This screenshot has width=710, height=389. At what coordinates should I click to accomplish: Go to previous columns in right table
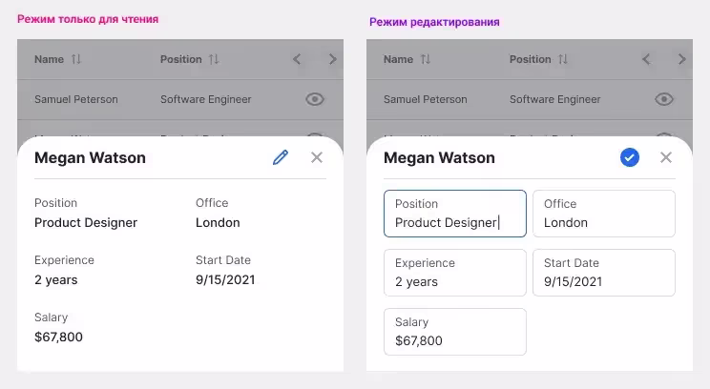[646, 59]
